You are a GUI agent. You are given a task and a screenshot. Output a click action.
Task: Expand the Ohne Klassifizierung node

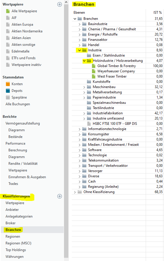[x=75, y=192]
